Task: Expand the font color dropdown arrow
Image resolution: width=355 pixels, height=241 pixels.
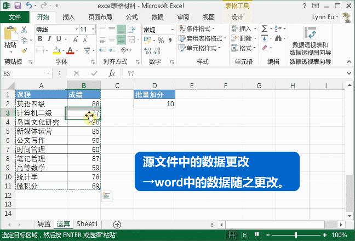Action: pyautogui.click(x=77, y=50)
